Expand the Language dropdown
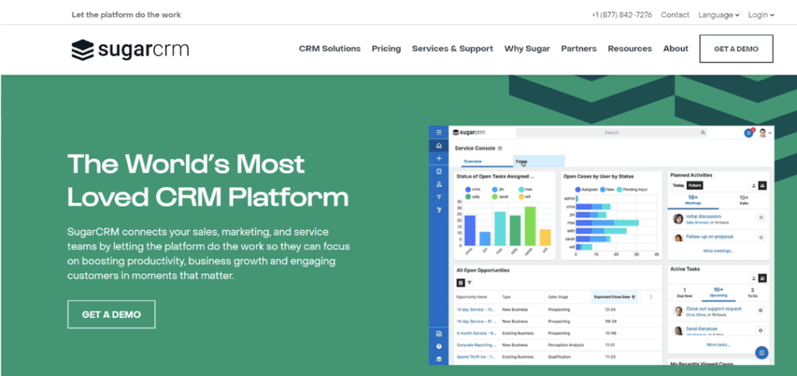The image size is (797, 376). pos(718,15)
